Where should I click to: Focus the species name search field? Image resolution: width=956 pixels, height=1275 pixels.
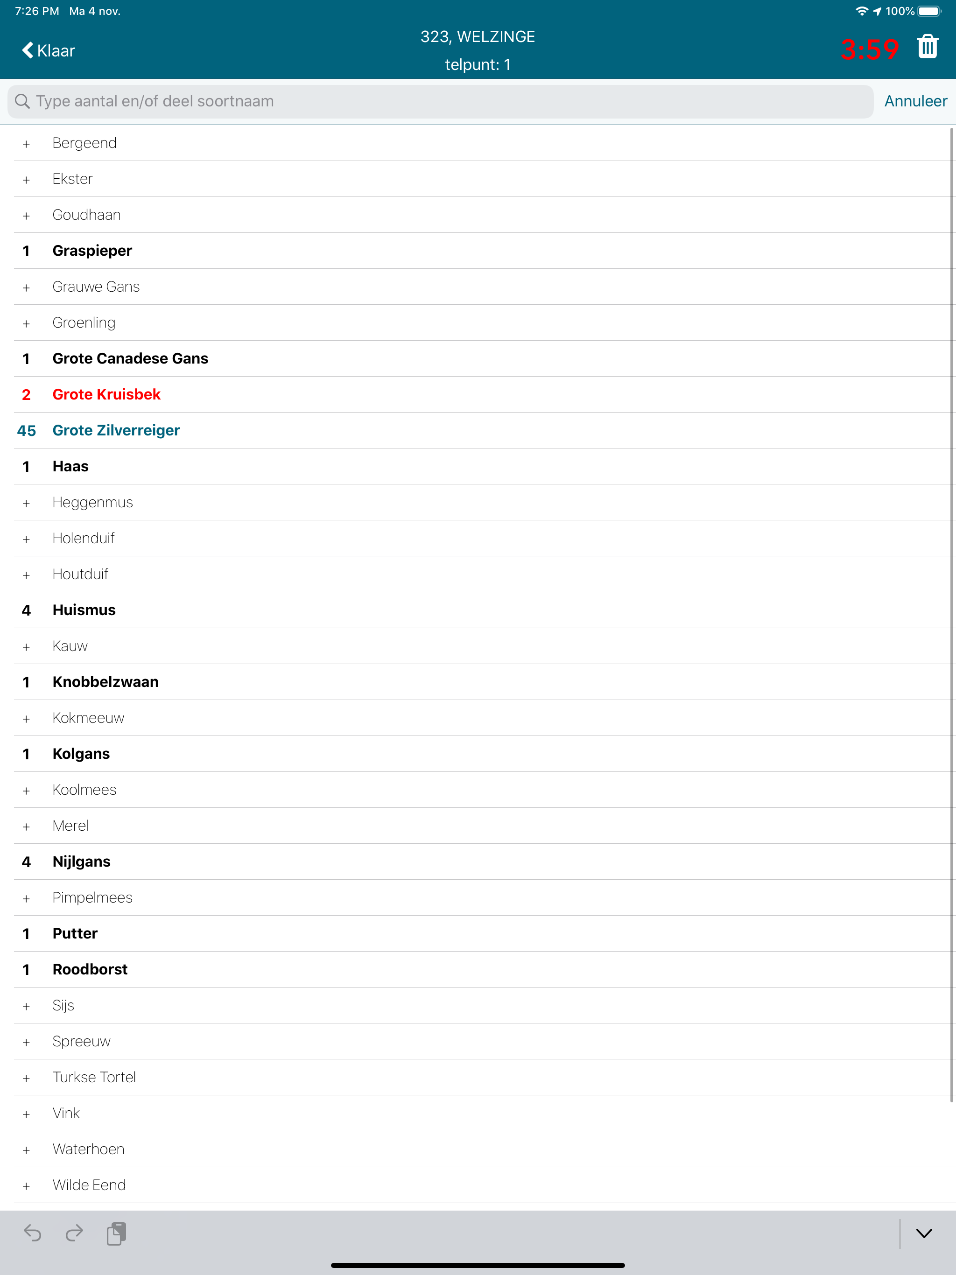click(441, 101)
